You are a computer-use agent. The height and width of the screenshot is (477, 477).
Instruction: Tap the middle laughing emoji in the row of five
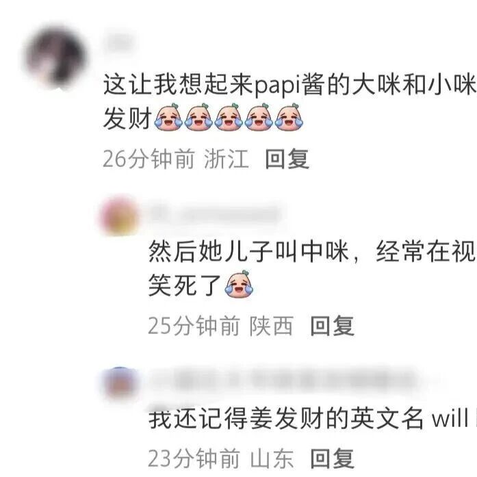coord(229,118)
